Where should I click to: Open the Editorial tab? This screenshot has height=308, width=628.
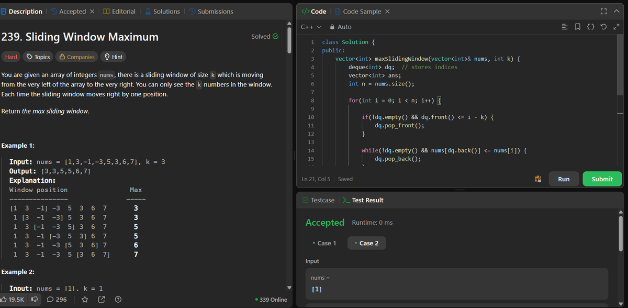[x=119, y=12]
